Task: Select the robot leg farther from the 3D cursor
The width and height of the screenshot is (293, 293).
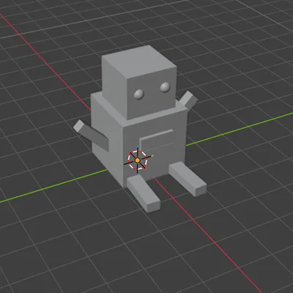Action: coord(188,179)
